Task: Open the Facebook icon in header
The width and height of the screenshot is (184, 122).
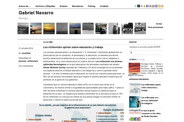Action: 147,6
